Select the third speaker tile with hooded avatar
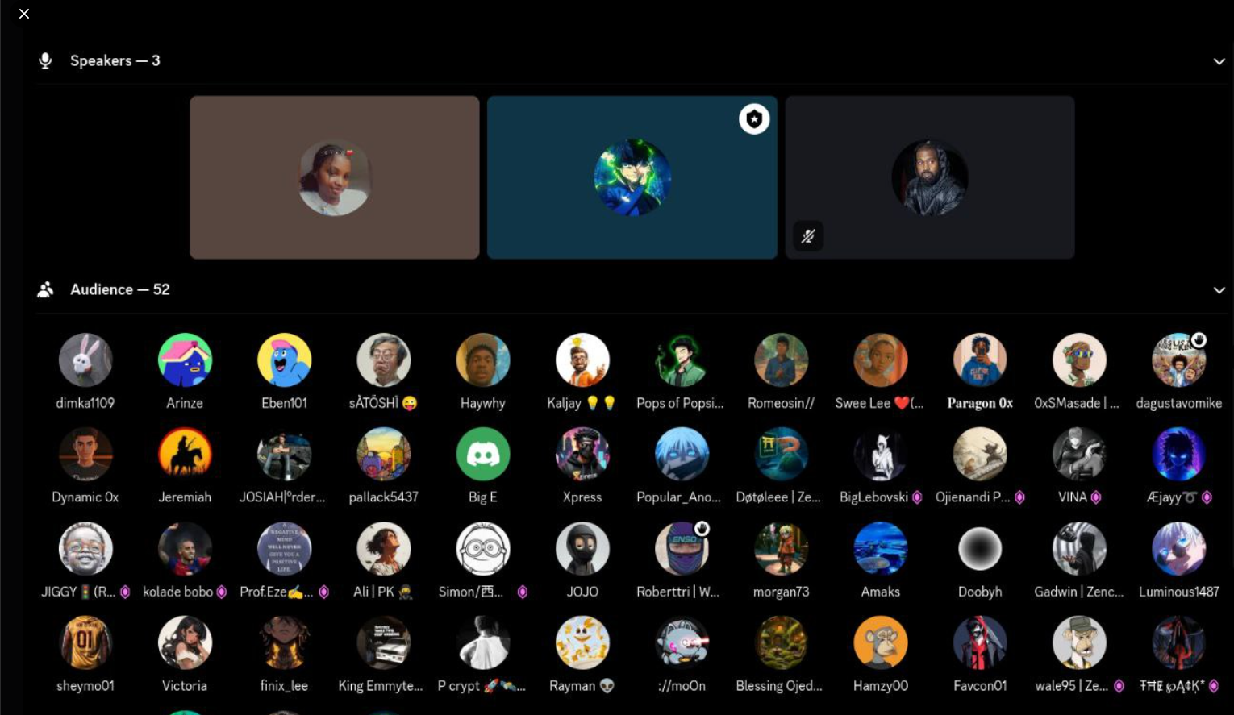This screenshot has height=715, width=1234. point(930,177)
